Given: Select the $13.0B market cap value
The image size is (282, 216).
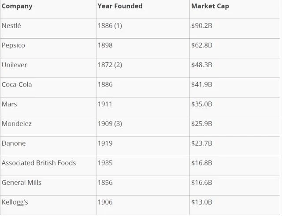Looking at the screenshot, I should (202, 202).
